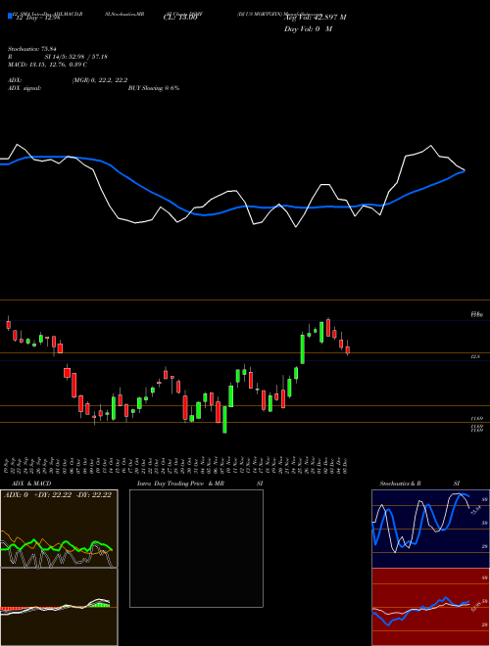Click the '12 Day = 12.98' SMA label
The image size is (490, 646).
click(36, 18)
